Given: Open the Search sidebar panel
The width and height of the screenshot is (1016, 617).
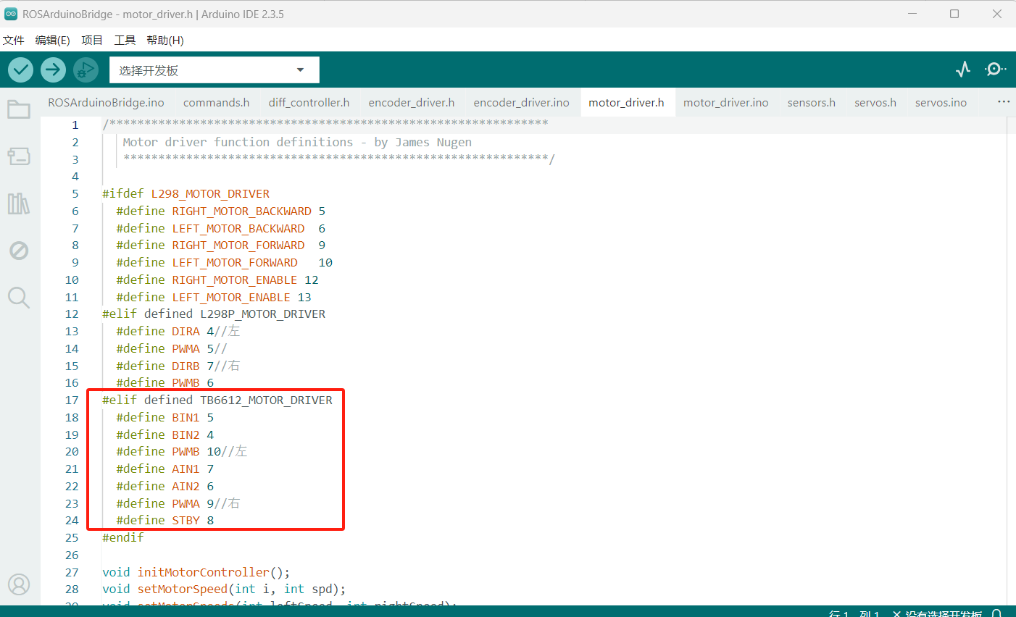Looking at the screenshot, I should coord(19,297).
